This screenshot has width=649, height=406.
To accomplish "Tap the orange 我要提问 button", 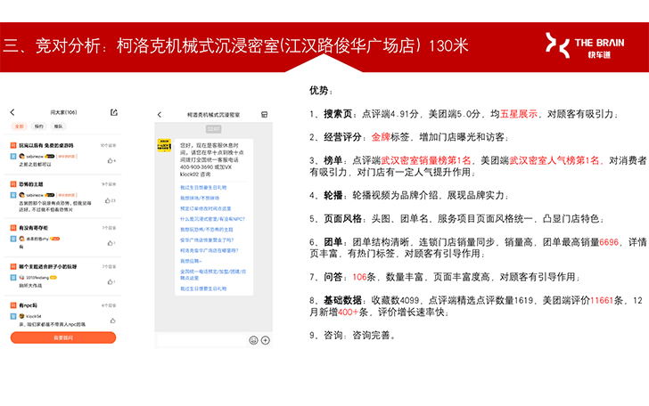I will [x=63, y=337].
